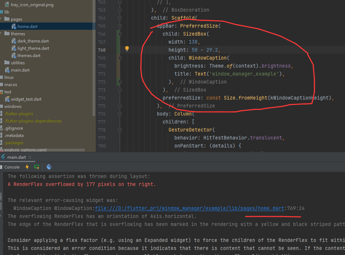Switch to the main.dart editor tab

click(17, 157)
